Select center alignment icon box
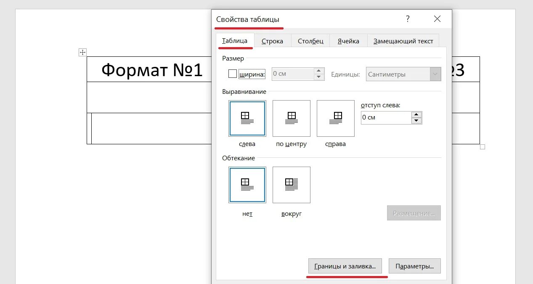The image size is (533, 284). pyautogui.click(x=292, y=118)
